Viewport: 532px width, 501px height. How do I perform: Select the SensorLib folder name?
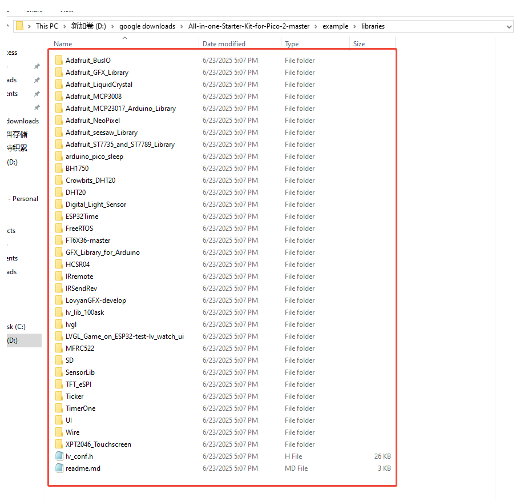80,372
